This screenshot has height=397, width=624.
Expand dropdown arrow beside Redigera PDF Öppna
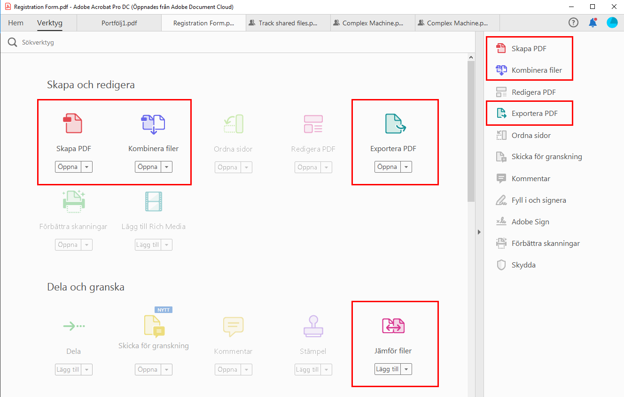[x=327, y=167]
